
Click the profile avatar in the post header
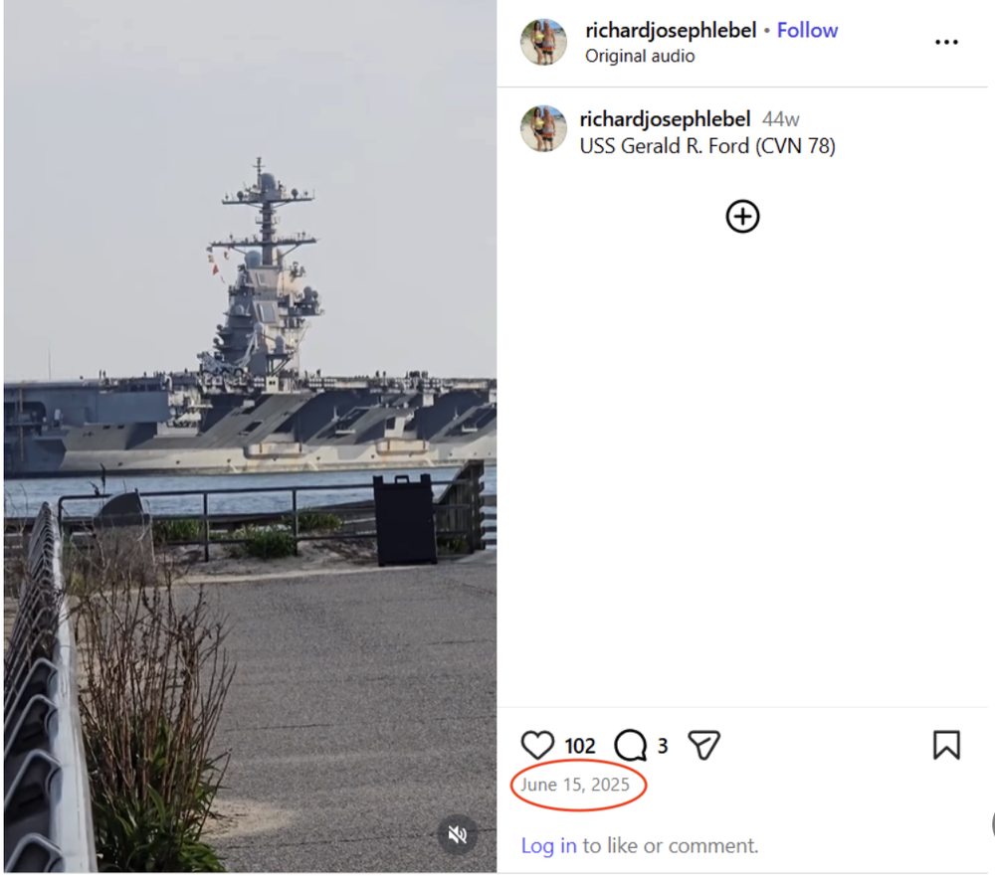[x=543, y=42]
